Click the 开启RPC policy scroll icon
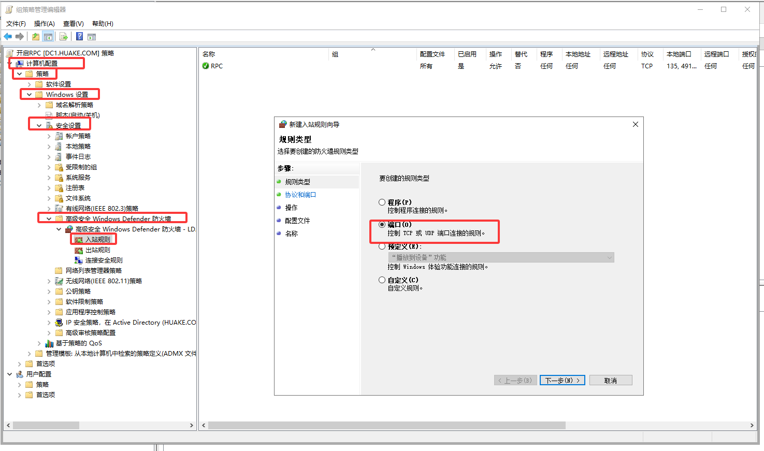 (10, 53)
